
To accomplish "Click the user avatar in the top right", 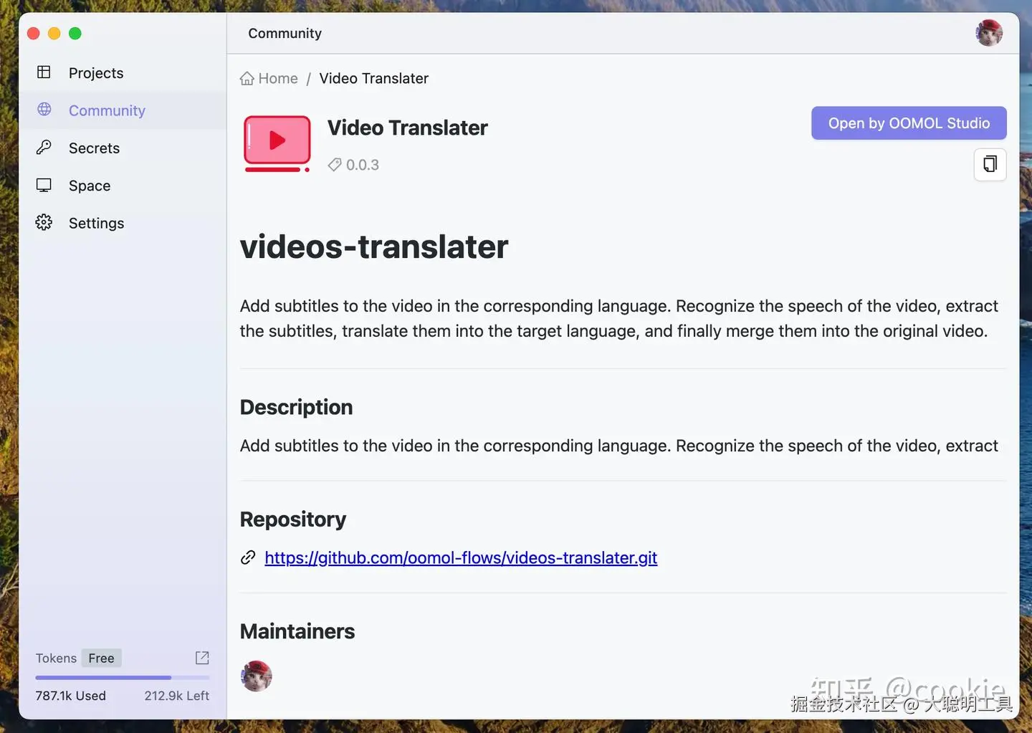I will click(x=989, y=32).
